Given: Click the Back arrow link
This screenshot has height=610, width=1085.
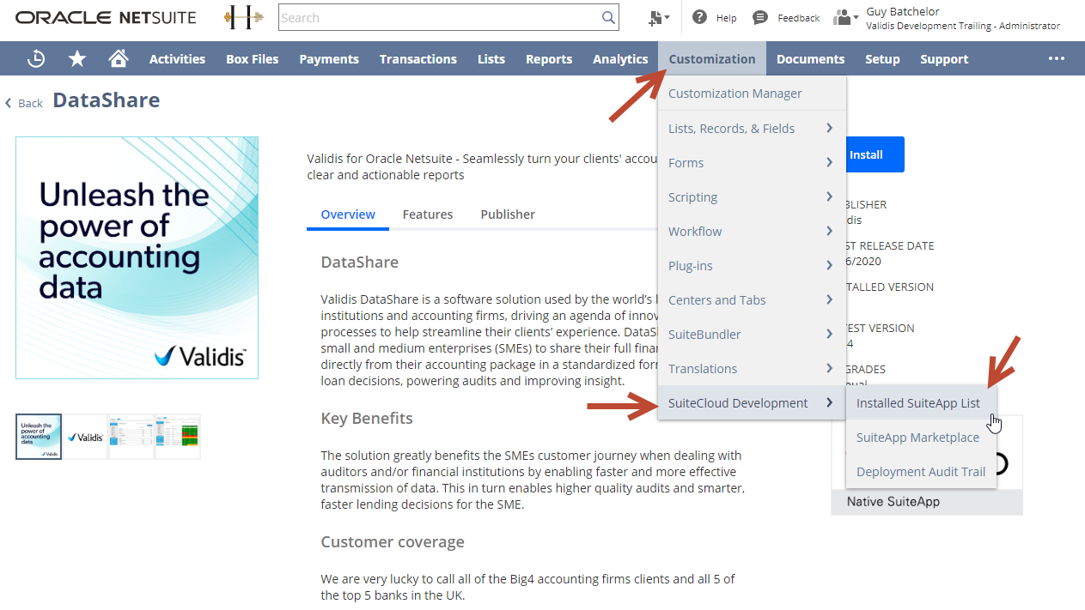Looking at the screenshot, I should tap(24, 103).
